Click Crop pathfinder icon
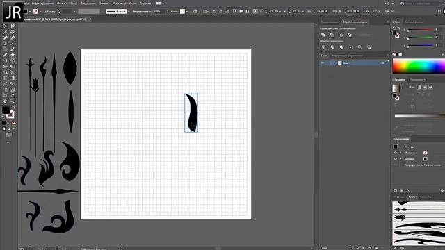This screenshot has width=445, height=250. [x=350, y=47]
